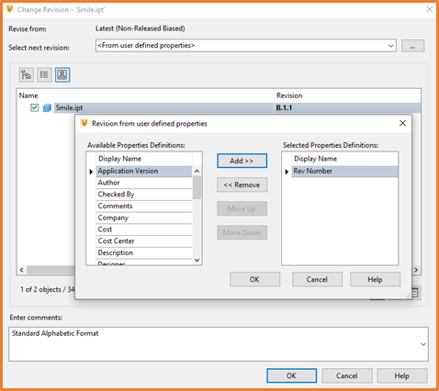Click scroll up arrow of available properties list
This screenshot has width=439, height=391.
[197, 172]
